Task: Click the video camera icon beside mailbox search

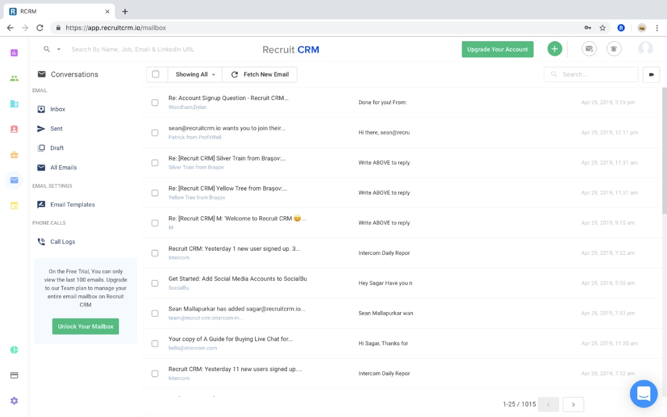Action: point(651,75)
